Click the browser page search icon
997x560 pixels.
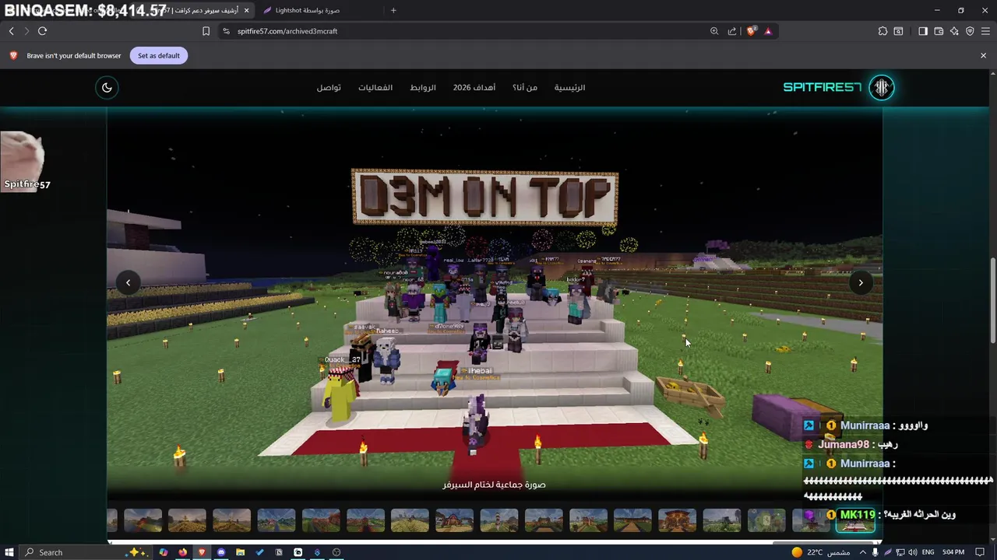click(898, 31)
